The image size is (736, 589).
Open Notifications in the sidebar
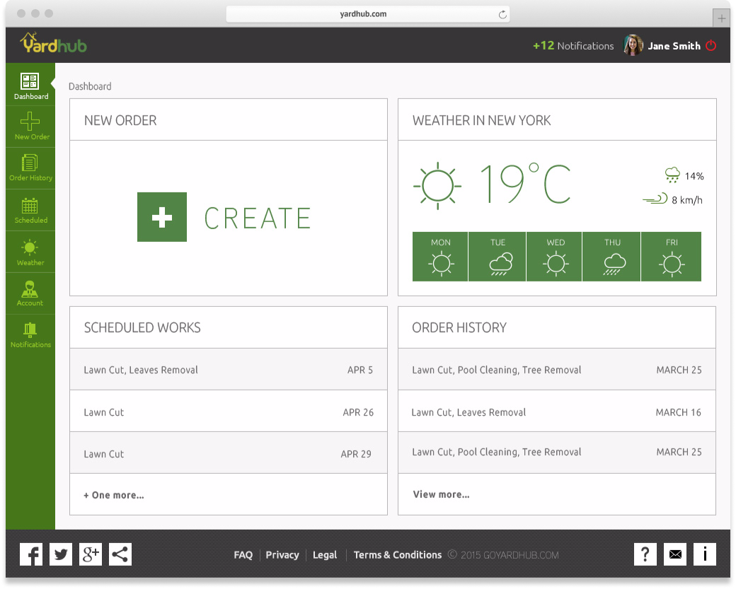click(30, 335)
